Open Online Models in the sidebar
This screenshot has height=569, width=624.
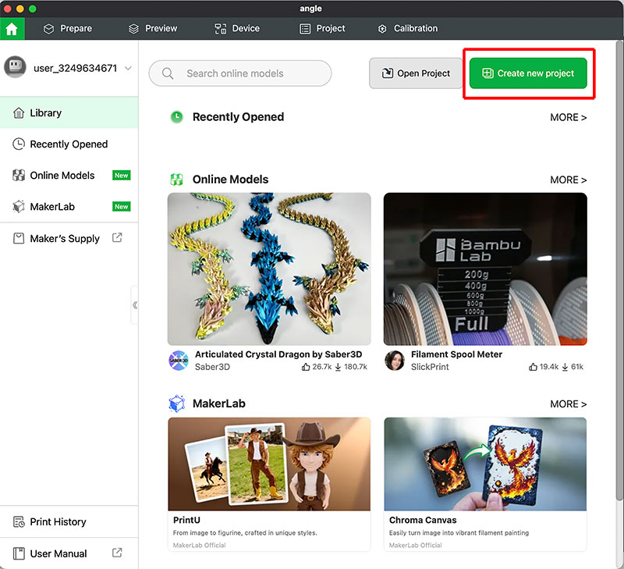point(69,175)
